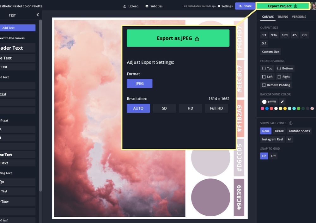The height and width of the screenshot is (223, 316).
Task: Switch to the TIMING tab
Action: click(283, 16)
